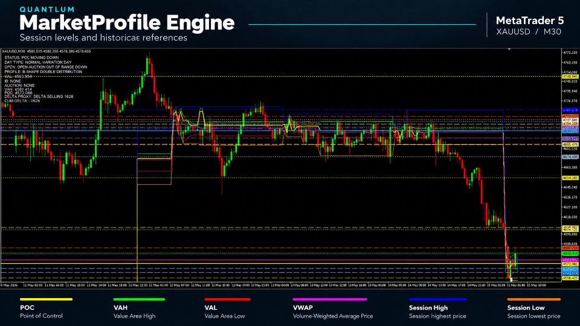
Task: Click the 4674.108 price tag
Action: pos(570,157)
